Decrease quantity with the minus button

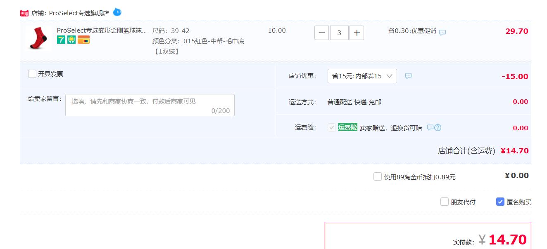tap(322, 33)
